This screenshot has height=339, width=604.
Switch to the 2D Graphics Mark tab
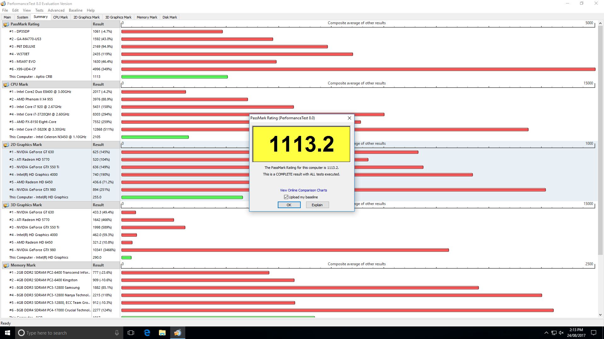[x=87, y=17]
